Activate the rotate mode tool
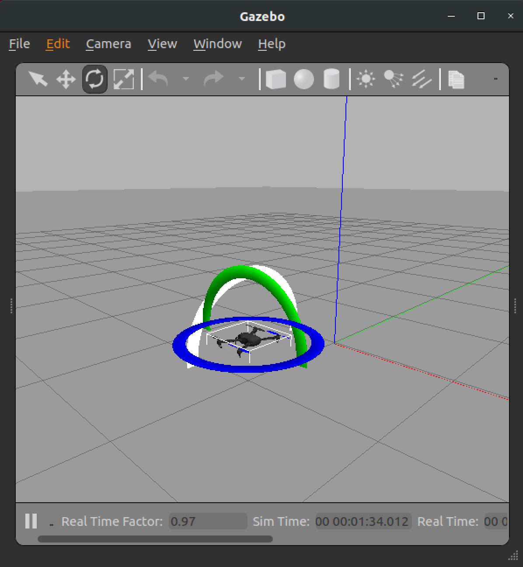 click(x=94, y=79)
